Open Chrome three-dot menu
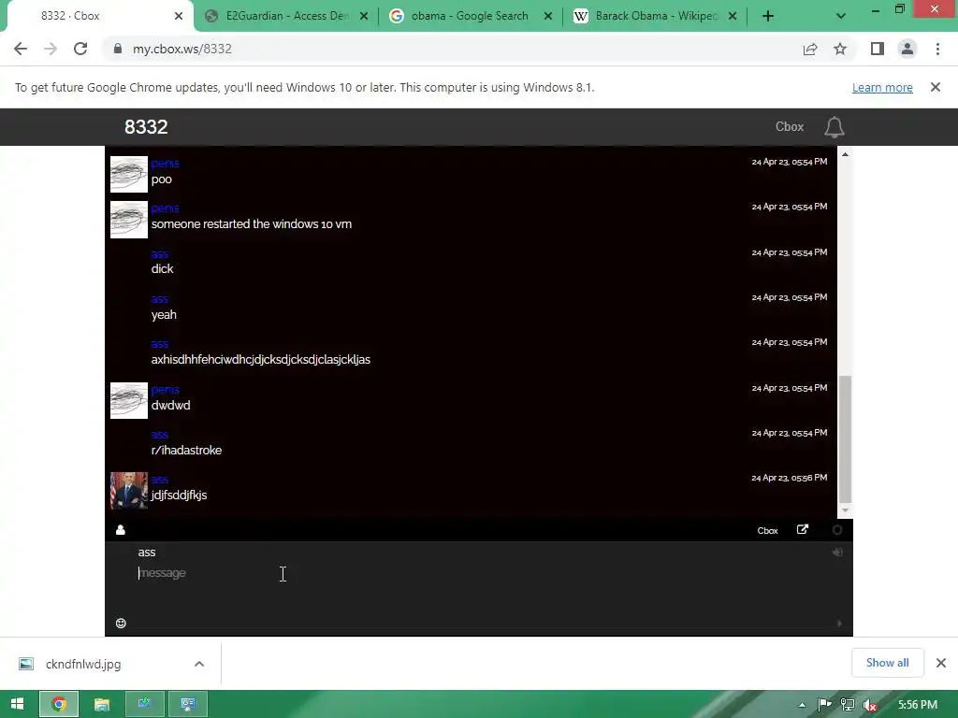This screenshot has height=718, width=958. coord(937,49)
